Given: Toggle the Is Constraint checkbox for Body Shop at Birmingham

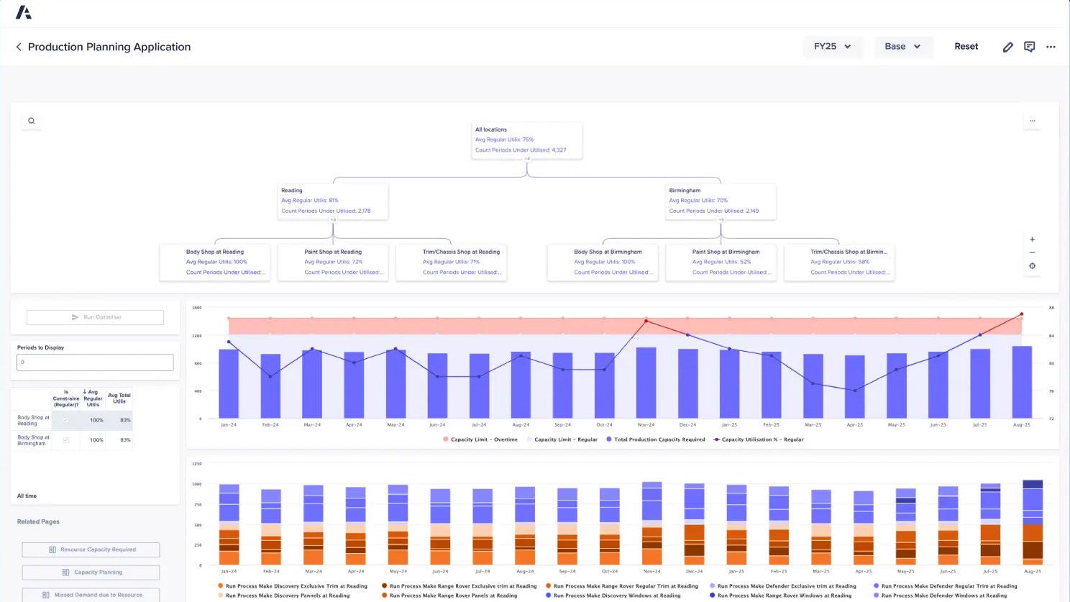Looking at the screenshot, I should [x=65, y=439].
